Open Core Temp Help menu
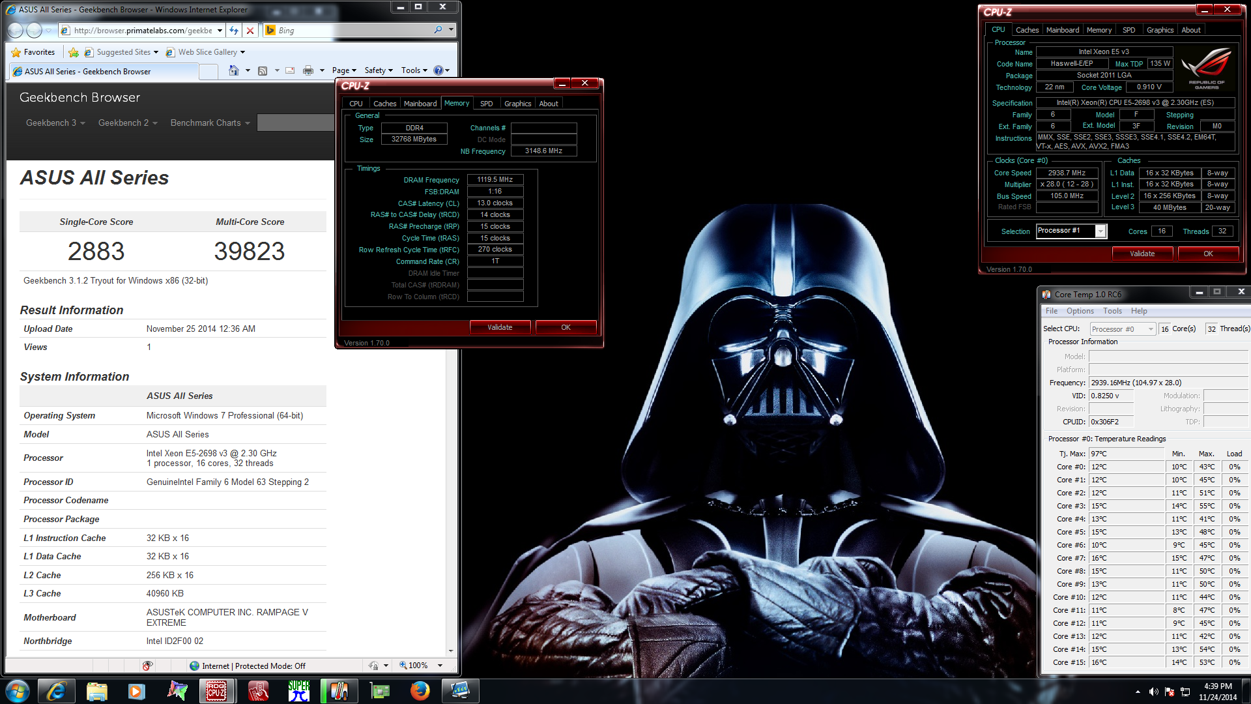This screenshot has height=704, width=1251. [1139, 311]
